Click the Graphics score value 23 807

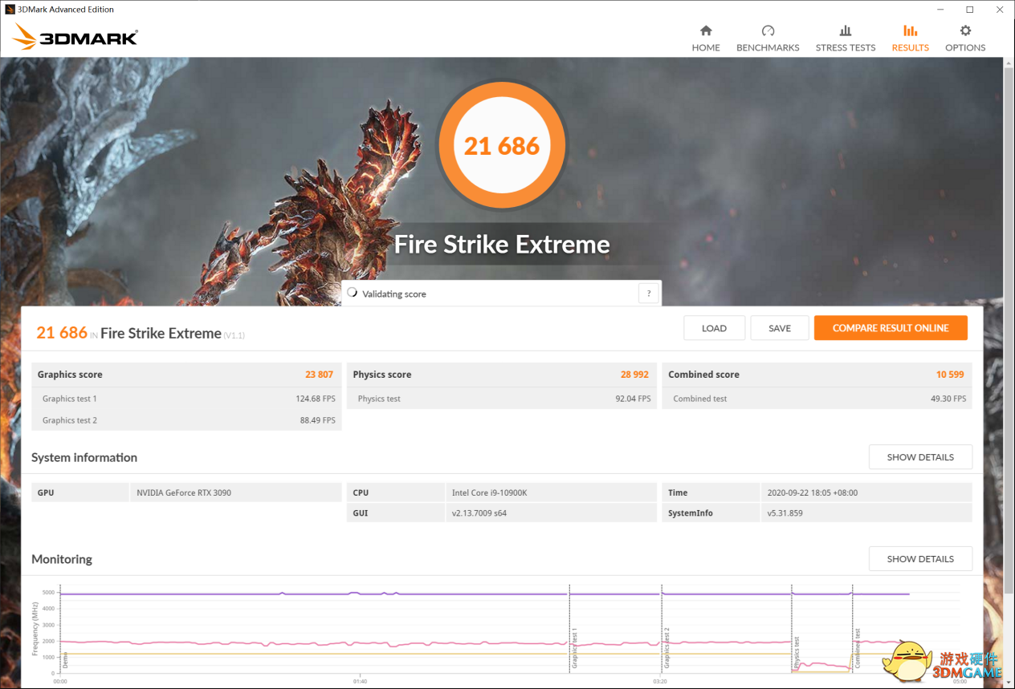[x=319, y=375]
